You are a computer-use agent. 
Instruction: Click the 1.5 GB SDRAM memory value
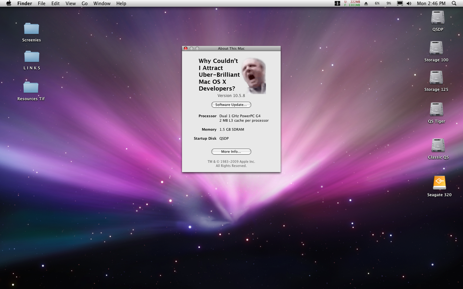(x=232, y=129)
